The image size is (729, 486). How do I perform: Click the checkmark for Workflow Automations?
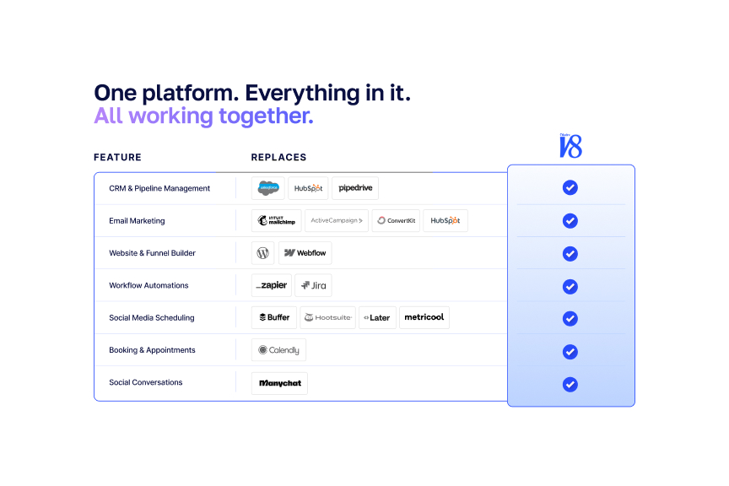click(570, 287)
